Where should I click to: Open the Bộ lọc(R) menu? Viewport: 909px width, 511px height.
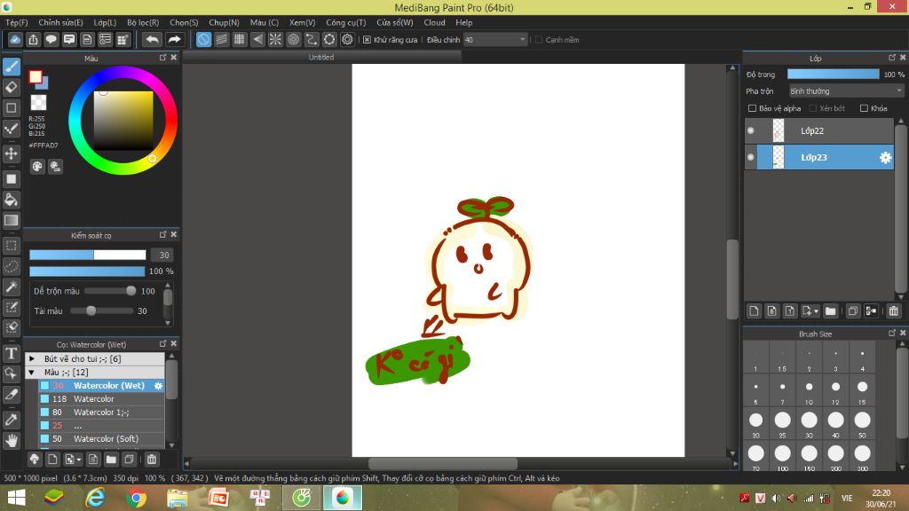pyautogui.click(x=143, y=22)
